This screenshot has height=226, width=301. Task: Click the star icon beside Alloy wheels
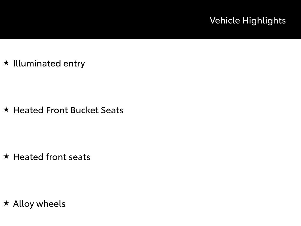tap(6, 203)
